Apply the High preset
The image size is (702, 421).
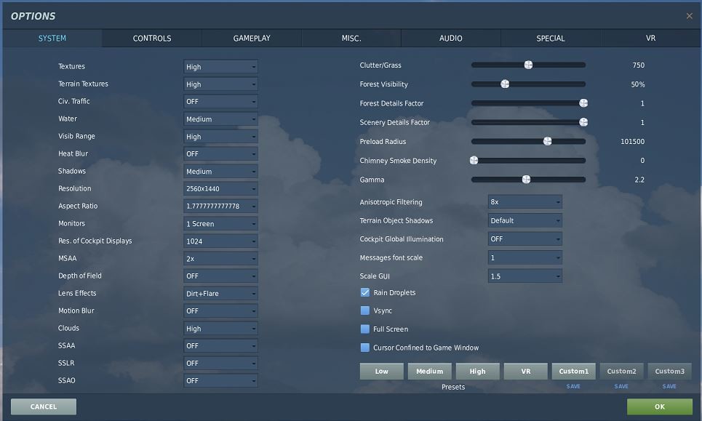point(477,372)
